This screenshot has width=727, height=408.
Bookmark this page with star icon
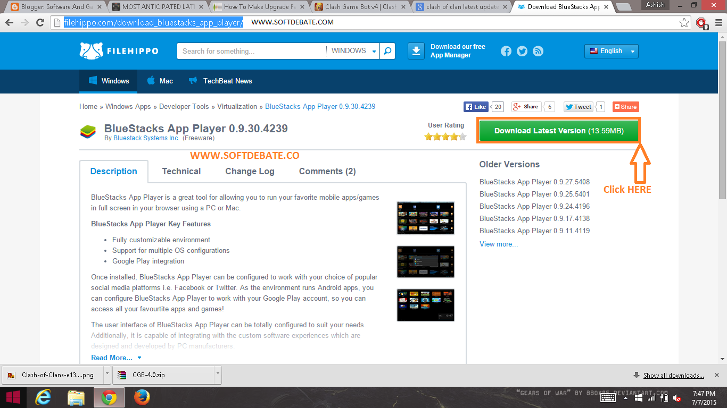pyautogui.click(x=684, y=23)
